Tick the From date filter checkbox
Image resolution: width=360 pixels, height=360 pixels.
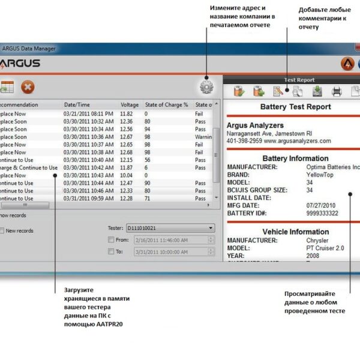click(111, 239)
